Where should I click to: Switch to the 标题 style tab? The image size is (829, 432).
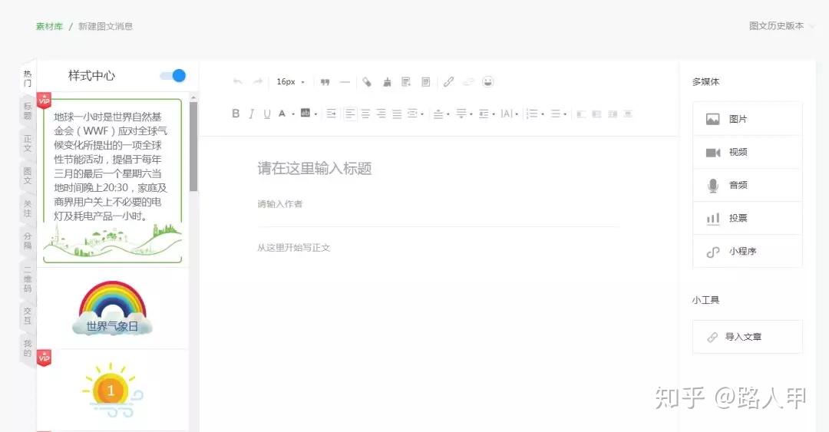click(x=28, y=111)
